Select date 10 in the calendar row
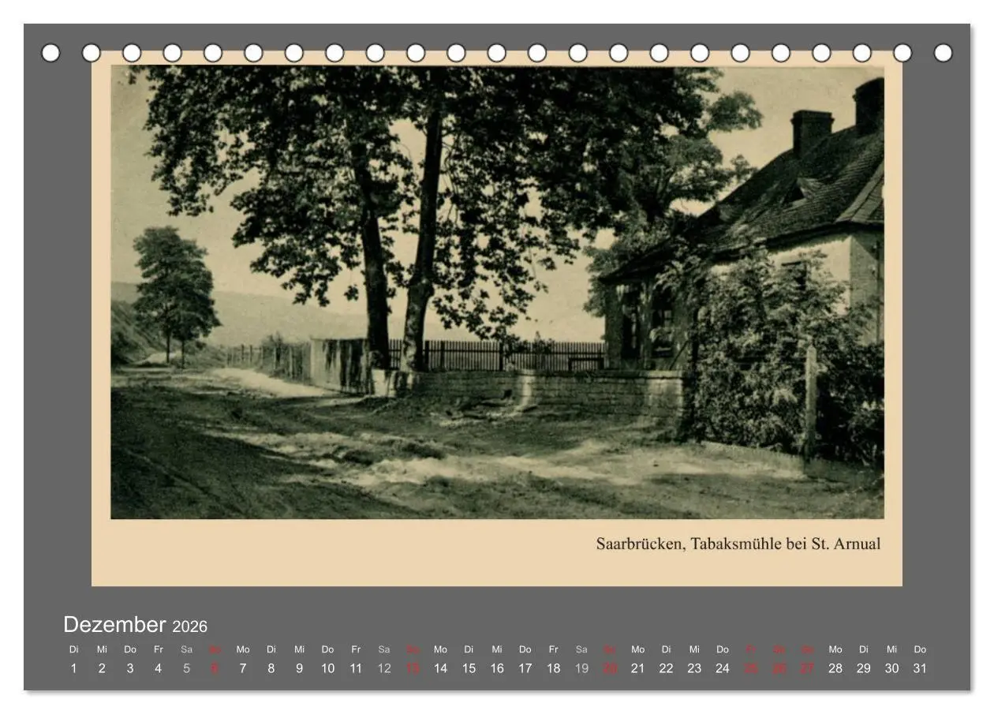994x714 pixels. point(327,668)
